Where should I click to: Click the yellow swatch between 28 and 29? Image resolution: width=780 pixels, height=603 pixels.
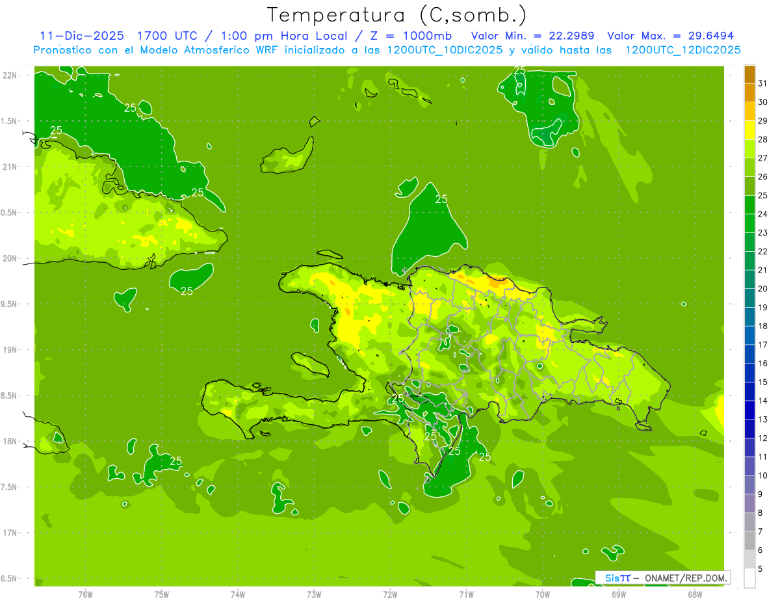click(x=749, y=130)
